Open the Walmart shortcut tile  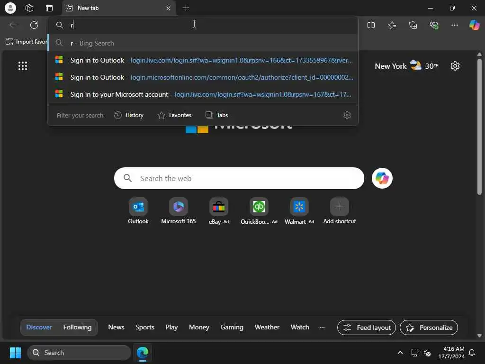tap(299, 211)
